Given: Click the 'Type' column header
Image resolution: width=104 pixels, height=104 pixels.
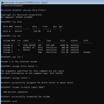Looking at the screenshot, I should tap(49, 41).
